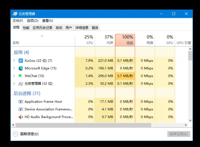Click the Task Manager title bar icon

click(15, 14)
